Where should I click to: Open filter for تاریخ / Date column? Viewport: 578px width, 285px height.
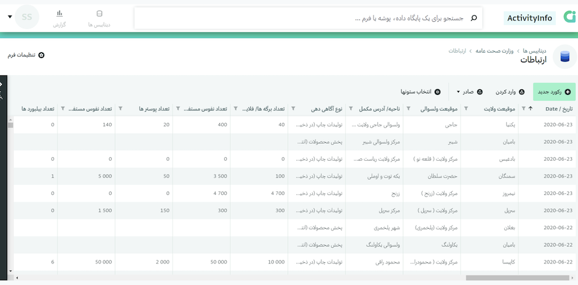point(524,109)
